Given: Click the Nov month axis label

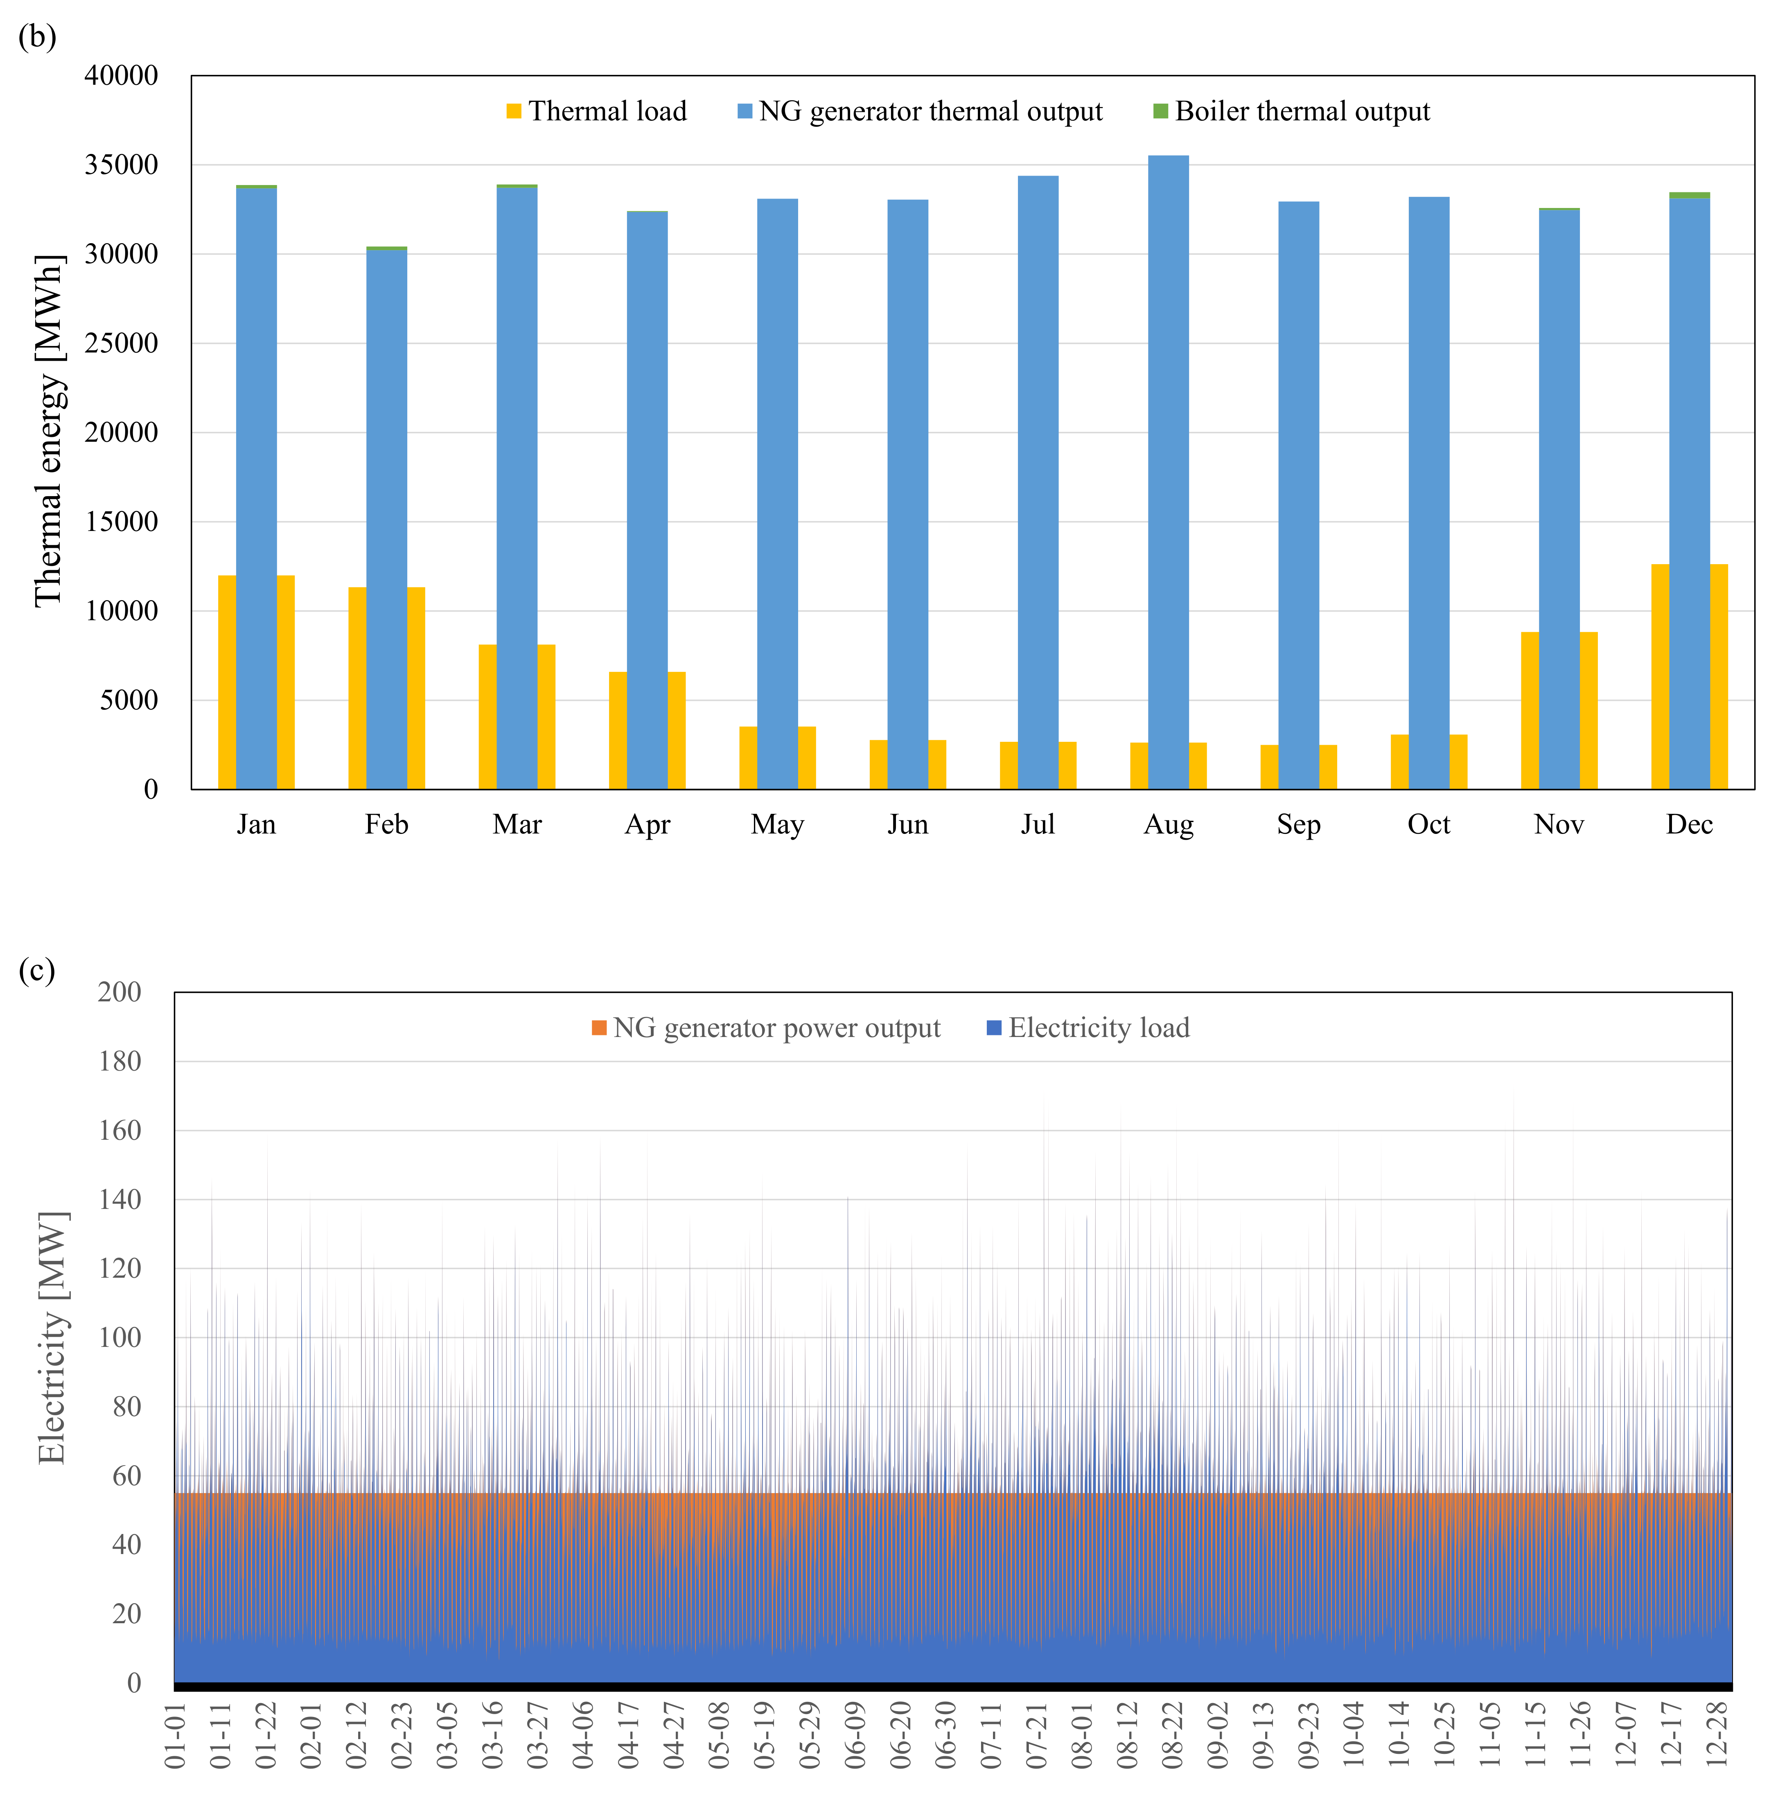Looking at the screenshot, I should pyautogui.click(x=1559, y=824).
